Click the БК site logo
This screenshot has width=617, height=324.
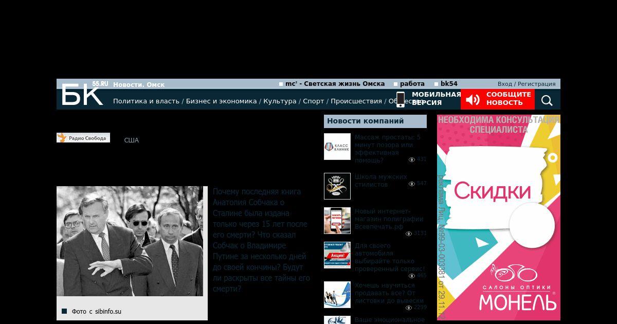click(x=82, y=94)
